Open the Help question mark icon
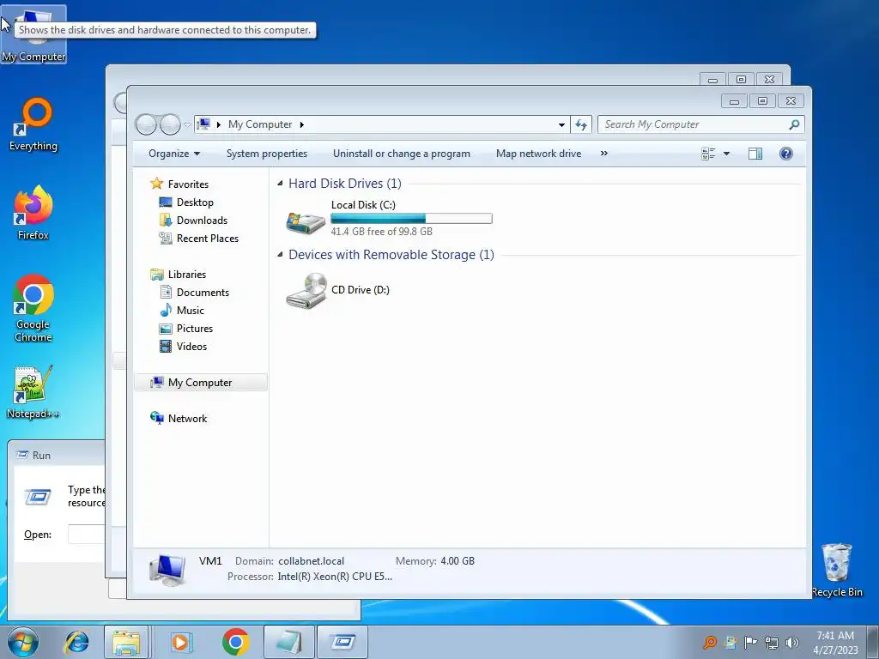The width and height of the screenshot is (879, 659). (786, 154)
